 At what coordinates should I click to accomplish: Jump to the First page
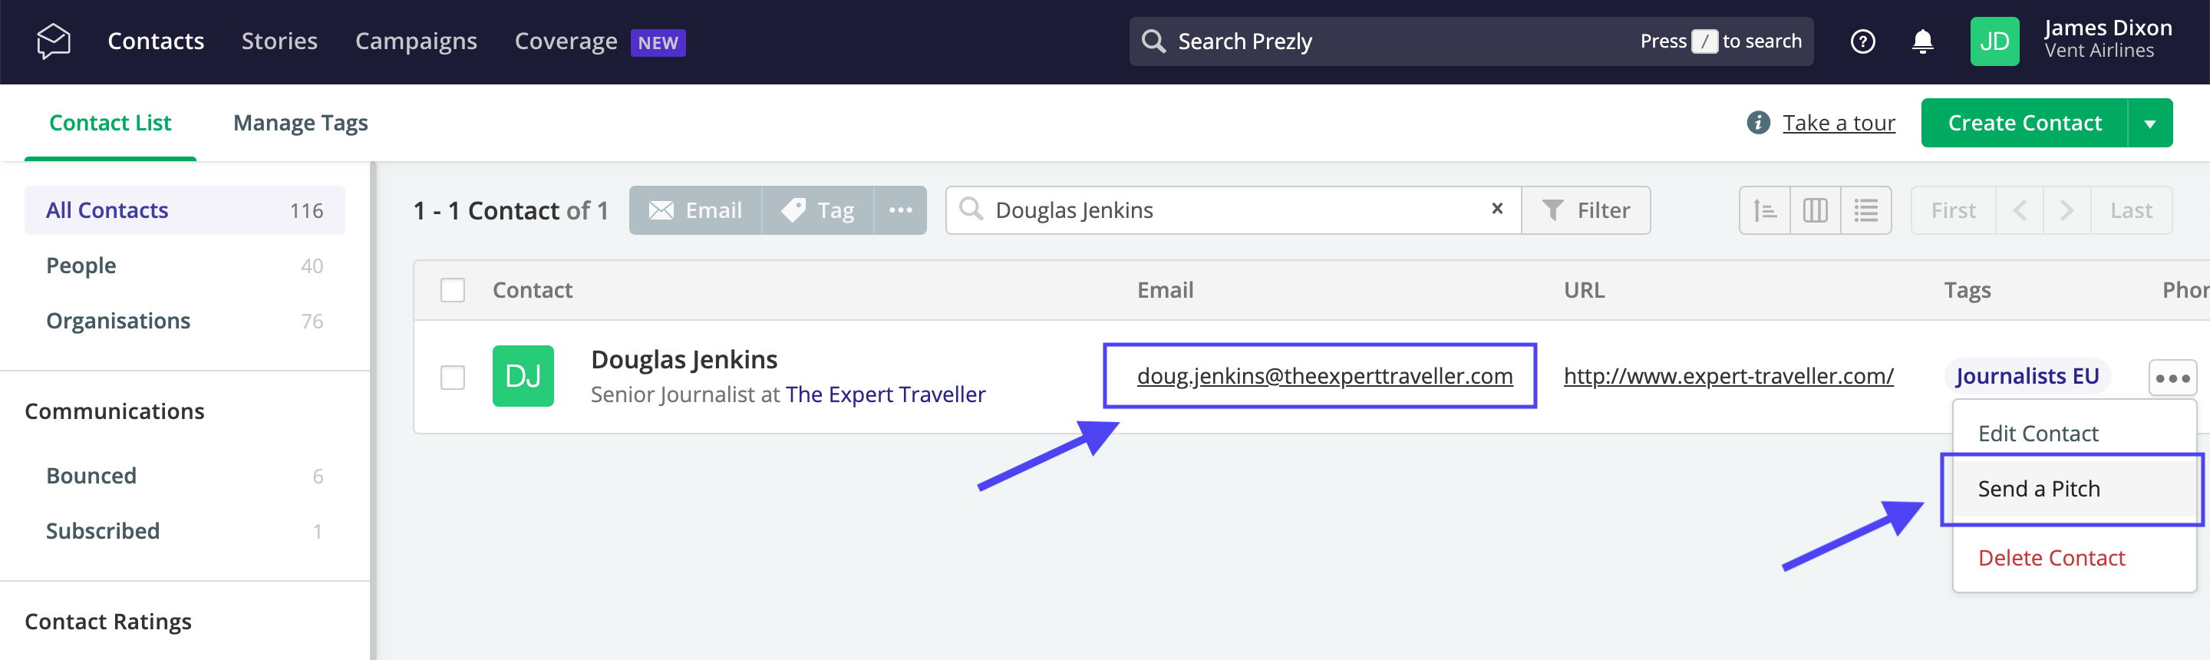click(1953, 210)
